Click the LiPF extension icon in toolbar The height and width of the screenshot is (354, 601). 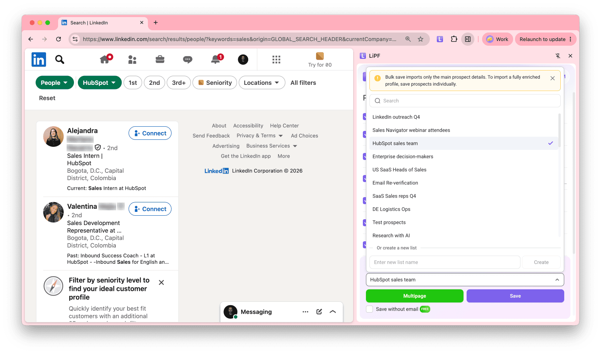[440, 39]
